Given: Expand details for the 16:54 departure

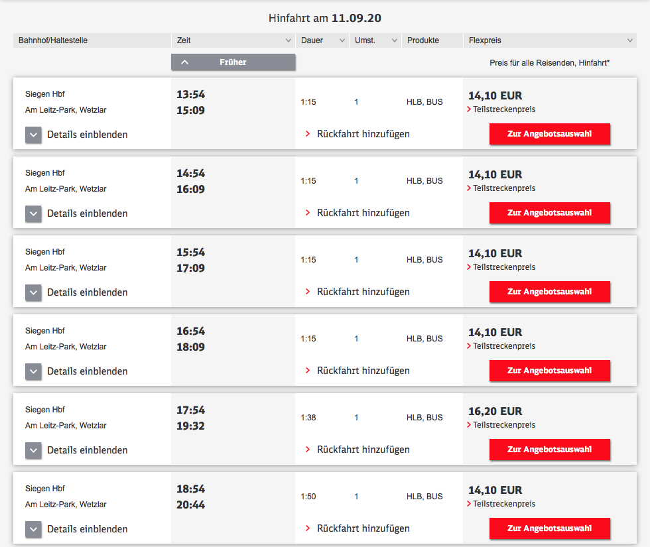Looking at the screenshot, I should click(x=34, y=371).
